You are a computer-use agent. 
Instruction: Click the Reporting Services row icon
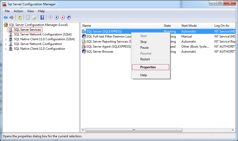[x=84, y=42]
